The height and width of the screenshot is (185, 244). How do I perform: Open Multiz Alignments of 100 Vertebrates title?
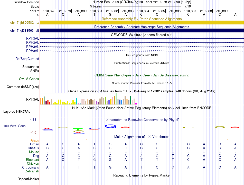[142, 137]
